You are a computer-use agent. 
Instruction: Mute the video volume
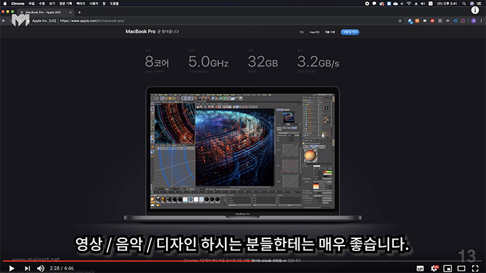[x=41, y=268]
